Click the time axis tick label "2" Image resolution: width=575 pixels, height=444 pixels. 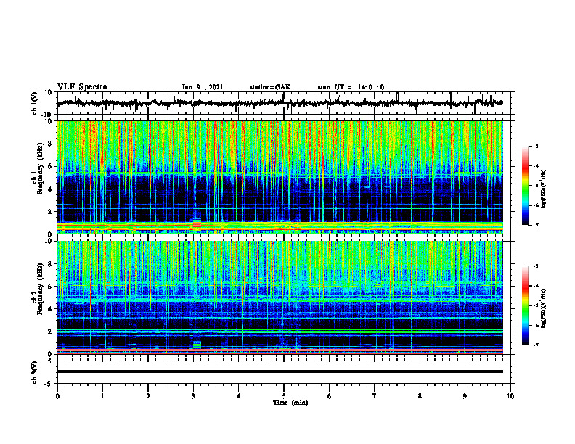click(x=148, y=396)
